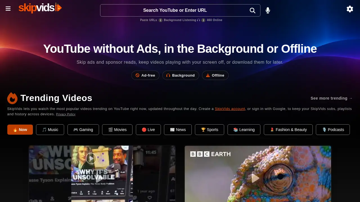The image size is (360, 202).
Task: Click the Paste URLs label
Action: [148, 20]
